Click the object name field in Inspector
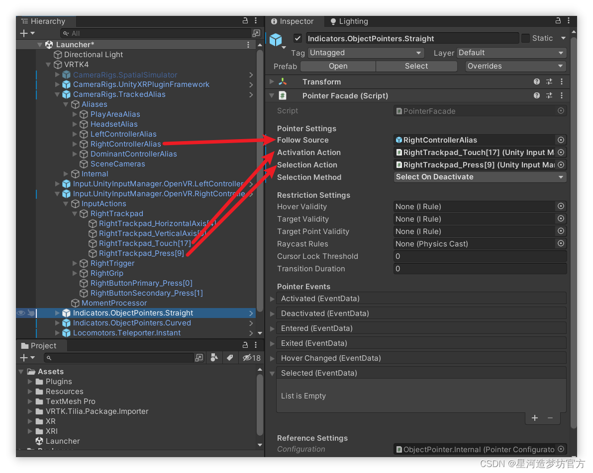The height and width of the screenshot is (473, 593). click(x=412, y=39)
